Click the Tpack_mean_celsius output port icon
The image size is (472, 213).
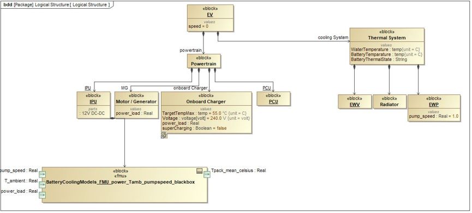coord(207,174)
